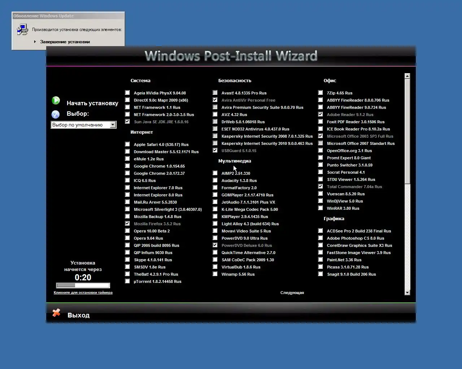The width and height of the screenshot is (462, 369).
Task: Uncheck Avira AntiVir Personal Free
Action: [215, 100]
